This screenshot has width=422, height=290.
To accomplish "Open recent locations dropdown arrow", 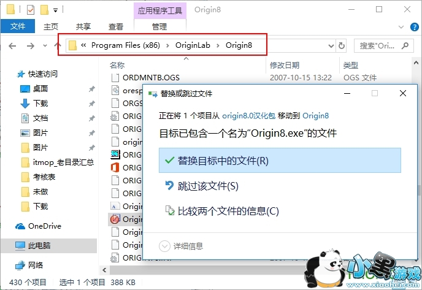I will click(x=45, y=46).
